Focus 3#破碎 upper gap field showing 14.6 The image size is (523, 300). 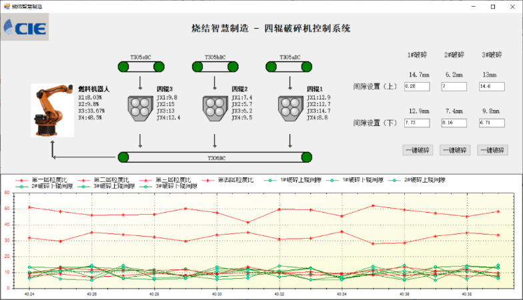491,87
